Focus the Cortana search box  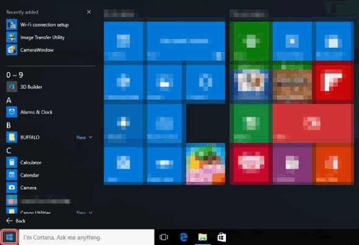(x=87, y=237)
